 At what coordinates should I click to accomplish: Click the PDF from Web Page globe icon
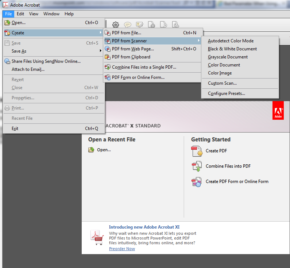(x=108, y=49)
